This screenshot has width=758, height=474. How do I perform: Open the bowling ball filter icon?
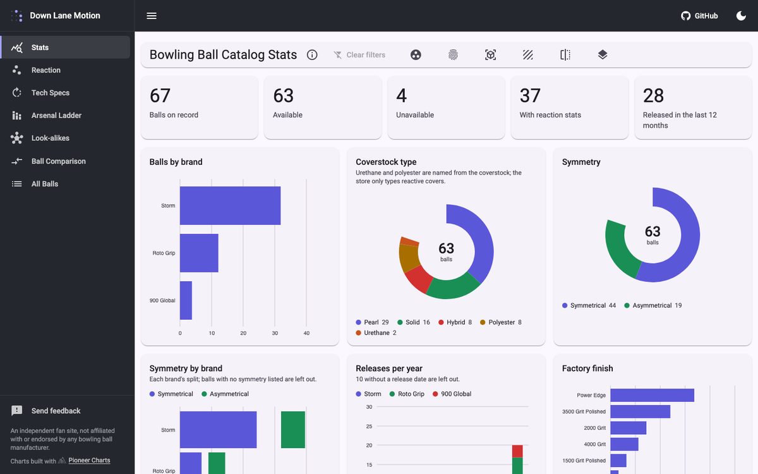point(416,55)
